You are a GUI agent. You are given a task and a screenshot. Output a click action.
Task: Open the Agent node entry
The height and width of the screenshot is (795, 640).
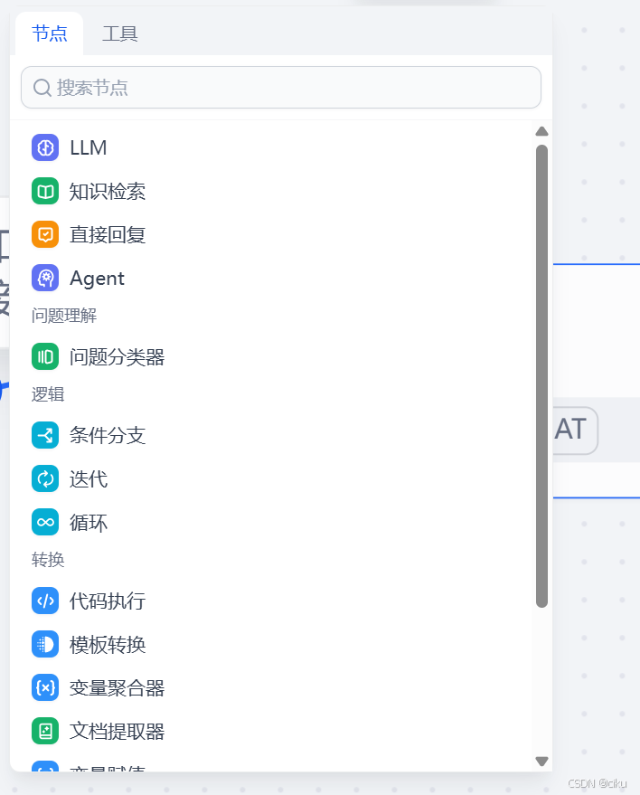pyautogui.click(x=98, y=278)
